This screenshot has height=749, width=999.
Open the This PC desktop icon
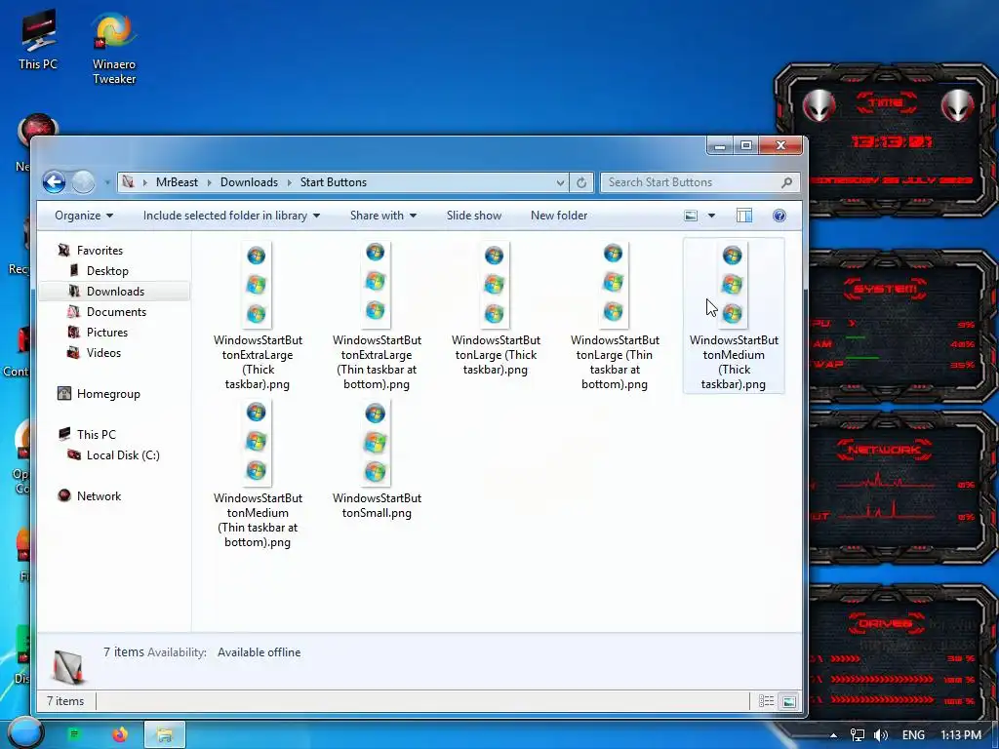tap(38, 40)
